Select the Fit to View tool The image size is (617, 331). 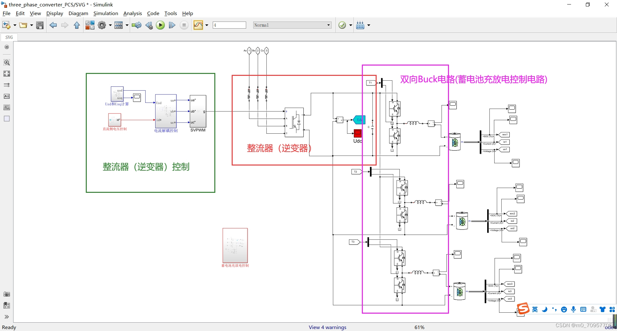point(7,74)
